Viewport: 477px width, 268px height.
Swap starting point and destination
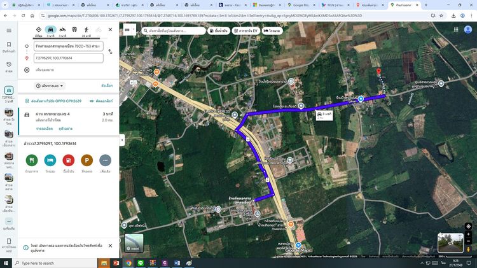(x=110, y=52)
